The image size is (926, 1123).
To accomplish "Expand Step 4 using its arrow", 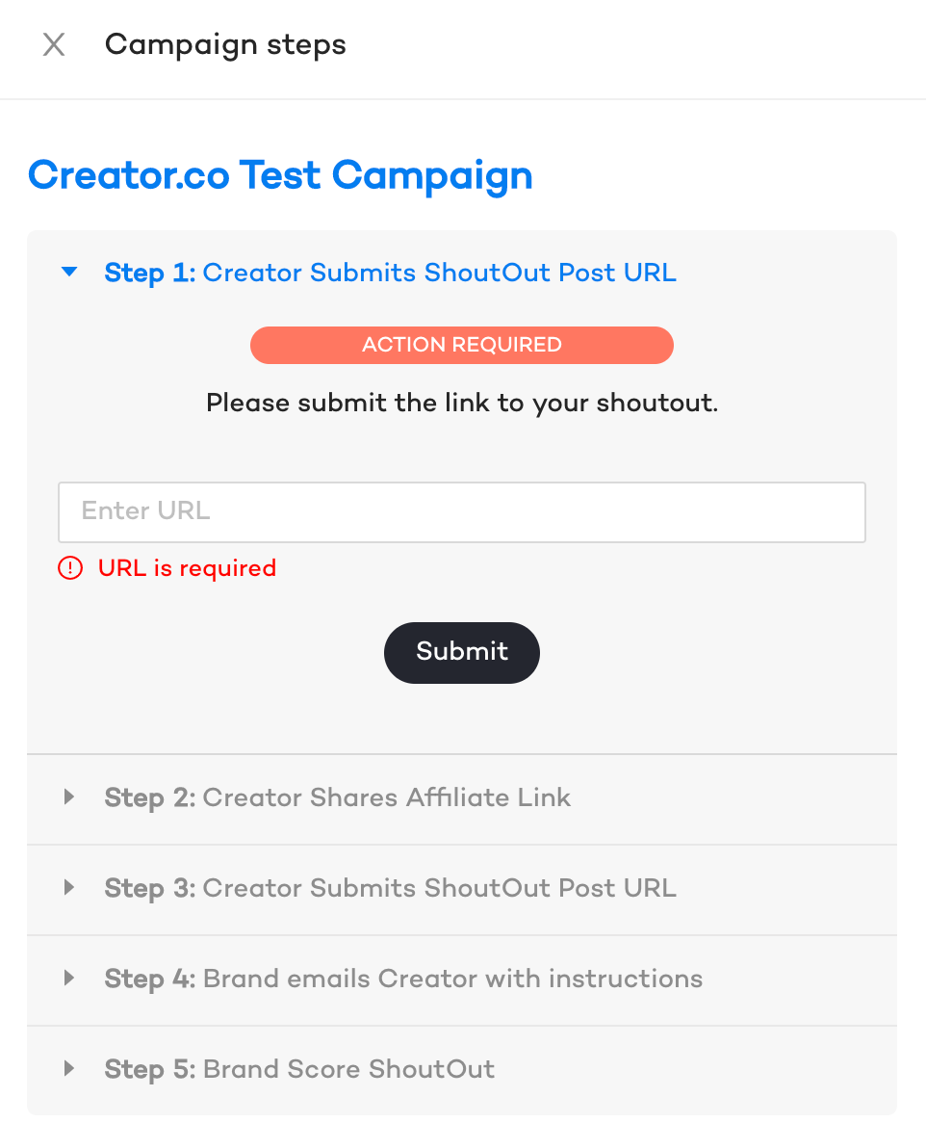I will coord(68,978).
